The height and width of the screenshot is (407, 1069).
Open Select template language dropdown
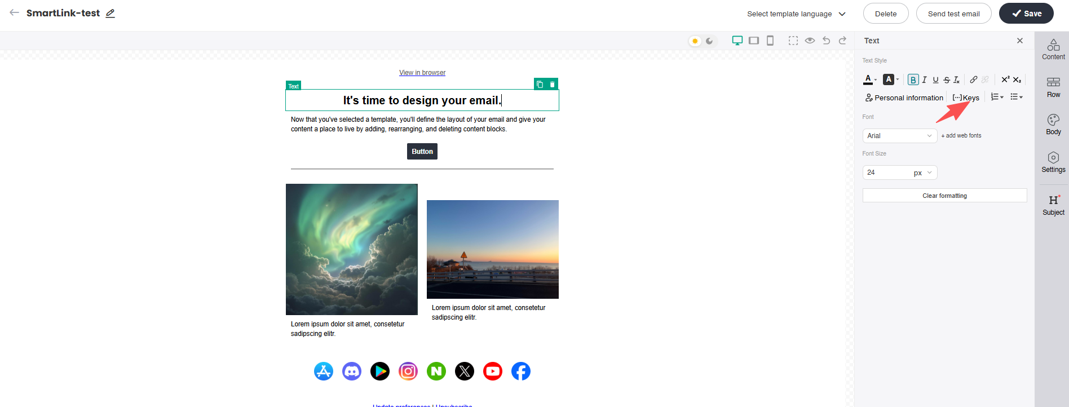[x=796, y=14]
